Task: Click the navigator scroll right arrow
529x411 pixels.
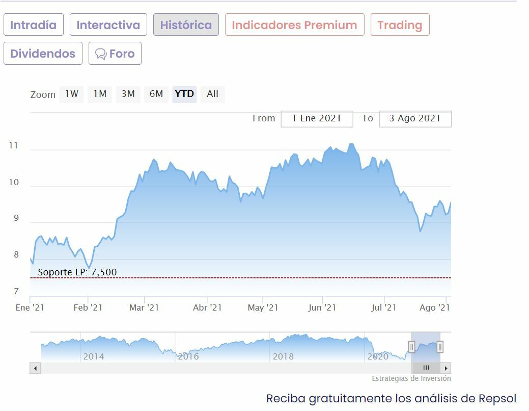Action: click(x=446, y=368)
